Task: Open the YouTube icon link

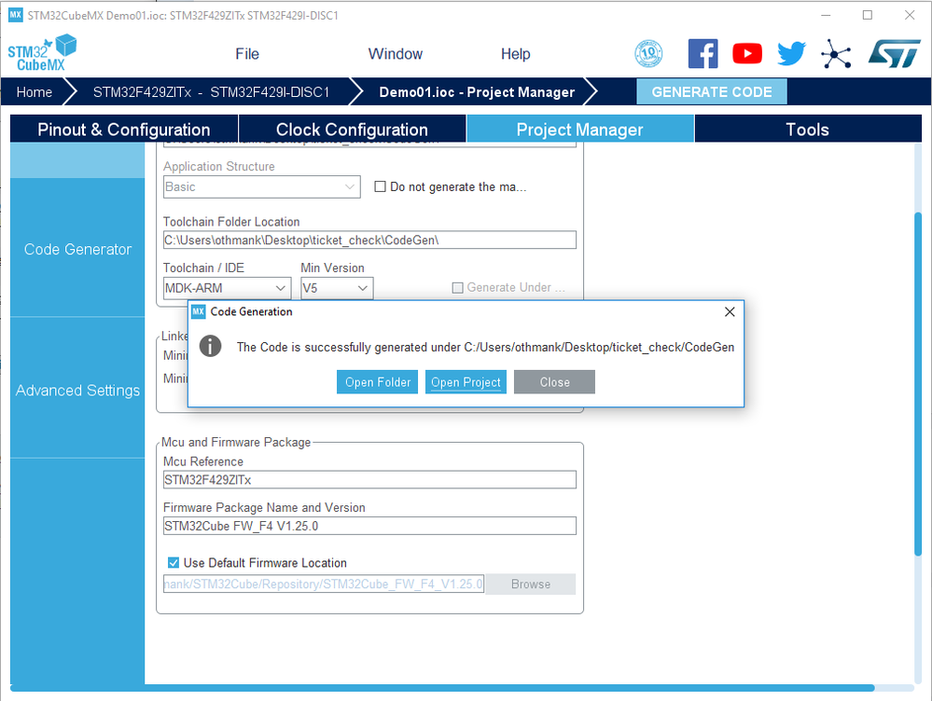Action: 747,54
